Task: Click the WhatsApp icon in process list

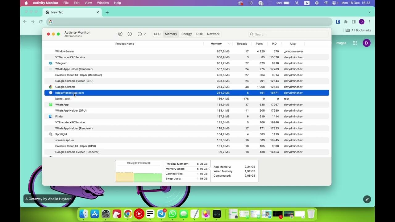Action: point(51,105)
